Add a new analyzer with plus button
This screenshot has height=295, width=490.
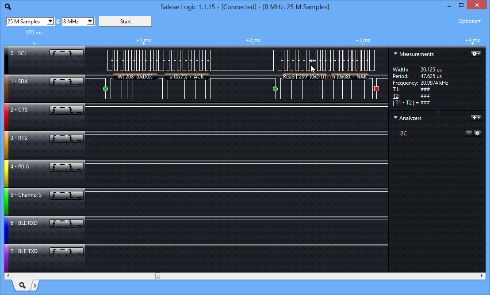click(x=475, y=118)
